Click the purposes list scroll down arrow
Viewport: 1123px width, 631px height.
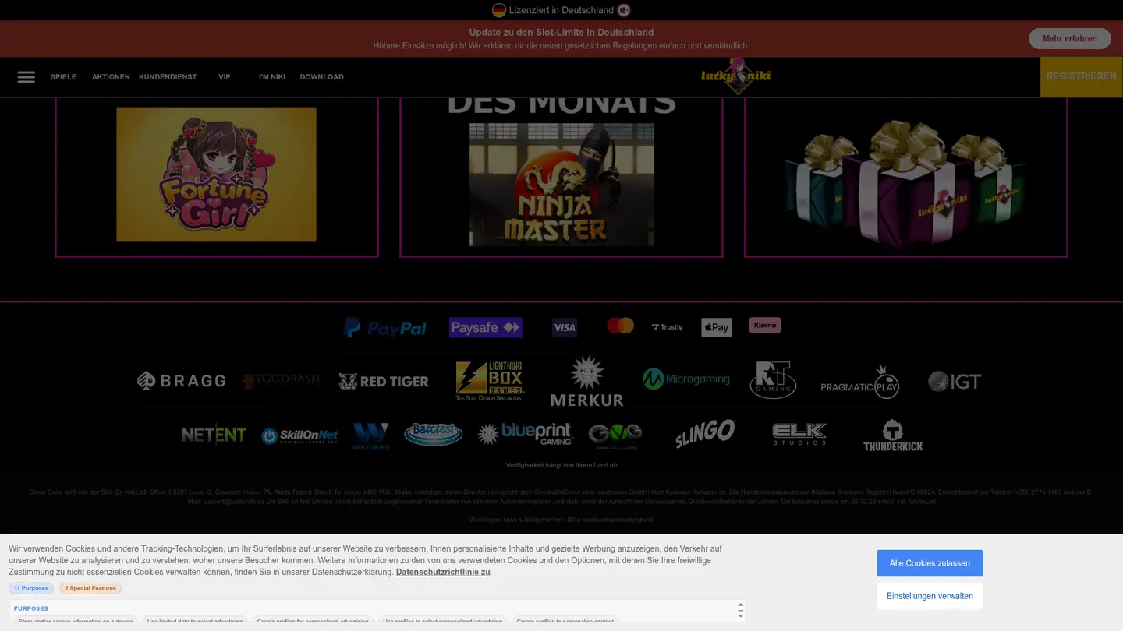tap(740, 615)
